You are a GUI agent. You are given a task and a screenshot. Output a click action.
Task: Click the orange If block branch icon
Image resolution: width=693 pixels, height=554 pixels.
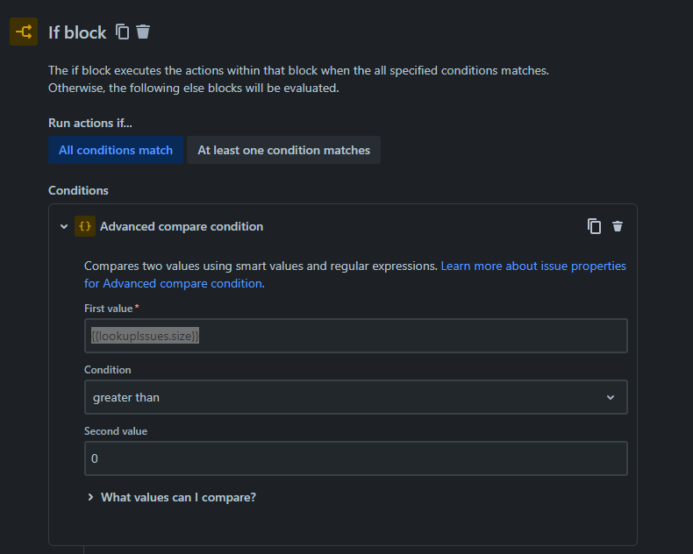coord(24,32)
